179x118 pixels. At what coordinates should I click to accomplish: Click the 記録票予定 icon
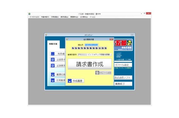click(x=53, y=60)
